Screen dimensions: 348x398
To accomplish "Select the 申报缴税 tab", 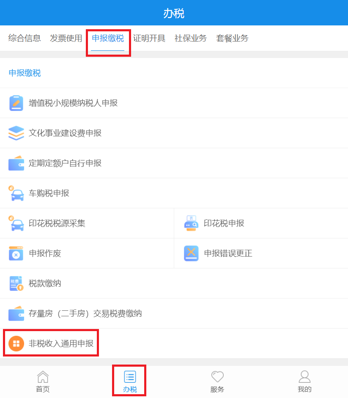I will click(108, 38).
